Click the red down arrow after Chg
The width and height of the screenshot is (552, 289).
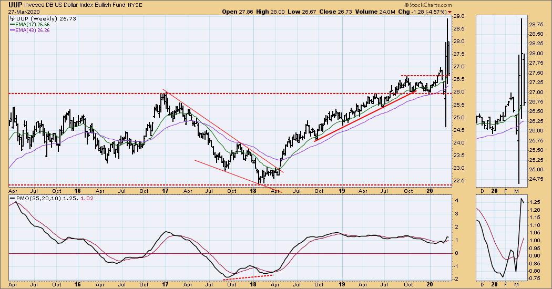(449, 12)
